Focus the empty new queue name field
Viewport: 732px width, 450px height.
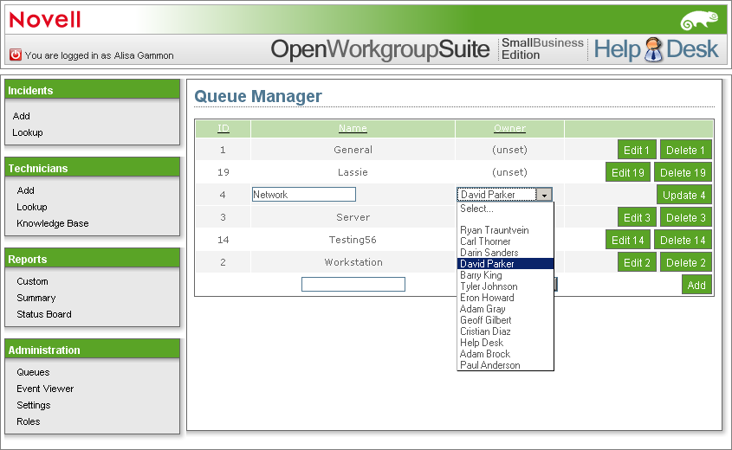coord(353,284)
